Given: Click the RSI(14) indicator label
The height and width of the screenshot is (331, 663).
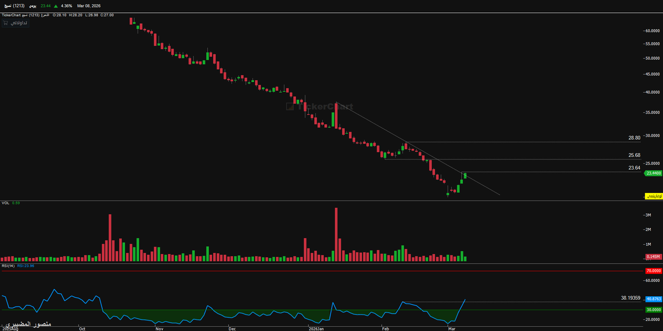Looking at the screenshot, I should 8,266.
